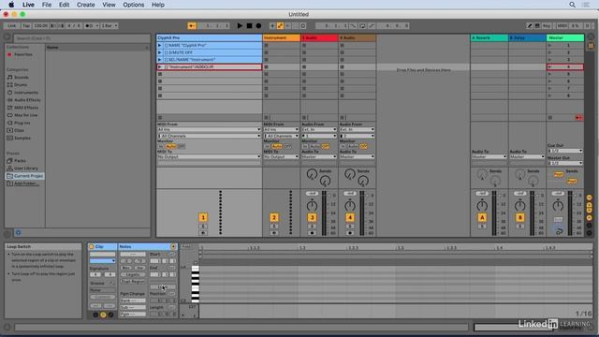Click the Tap tempo button
The width and height of the screenshot is (599, 337).
(x=26, y=25)
